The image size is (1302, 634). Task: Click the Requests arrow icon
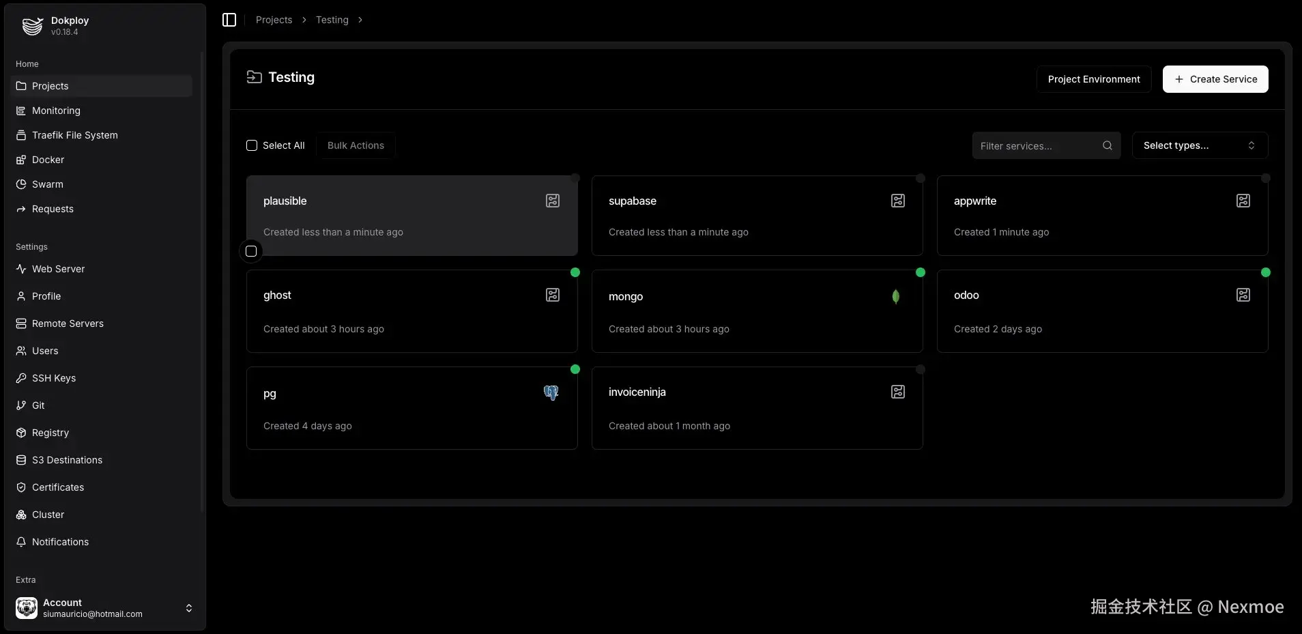pos(21,209)
